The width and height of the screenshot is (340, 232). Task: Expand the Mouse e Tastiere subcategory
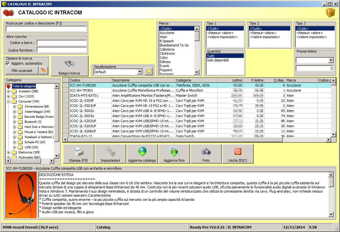coord(14,132)
